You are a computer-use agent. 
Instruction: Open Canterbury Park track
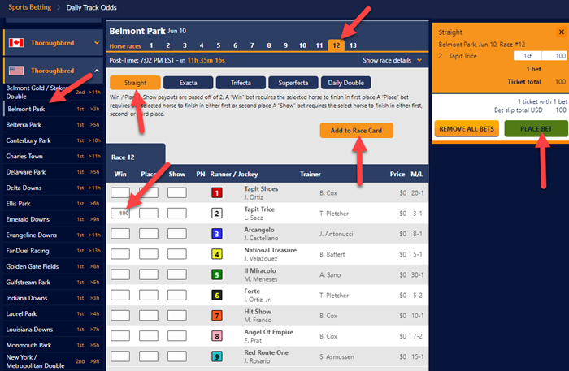[53, 140]
